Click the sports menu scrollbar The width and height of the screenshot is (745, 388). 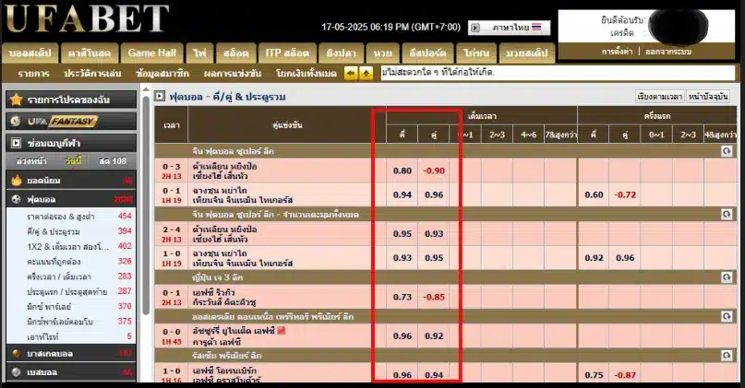click(146, 204)
